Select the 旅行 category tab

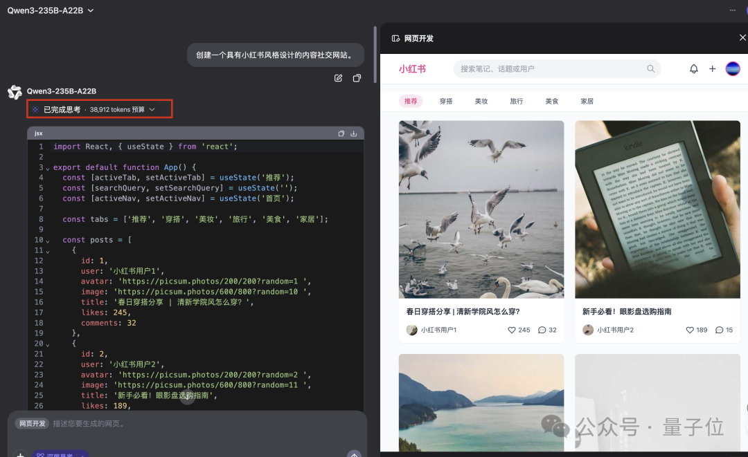pyautogui.click(x=516, y=101)
